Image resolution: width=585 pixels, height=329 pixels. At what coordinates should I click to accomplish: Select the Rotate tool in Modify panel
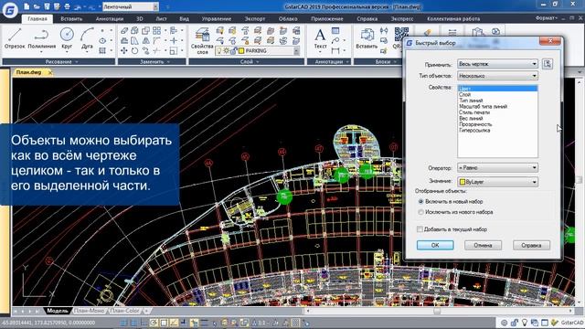coord(134,50)
